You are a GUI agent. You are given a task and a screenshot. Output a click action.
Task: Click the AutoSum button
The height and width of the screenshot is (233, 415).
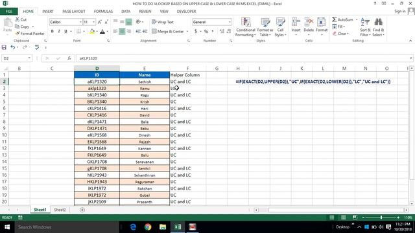tap(343, 19)
